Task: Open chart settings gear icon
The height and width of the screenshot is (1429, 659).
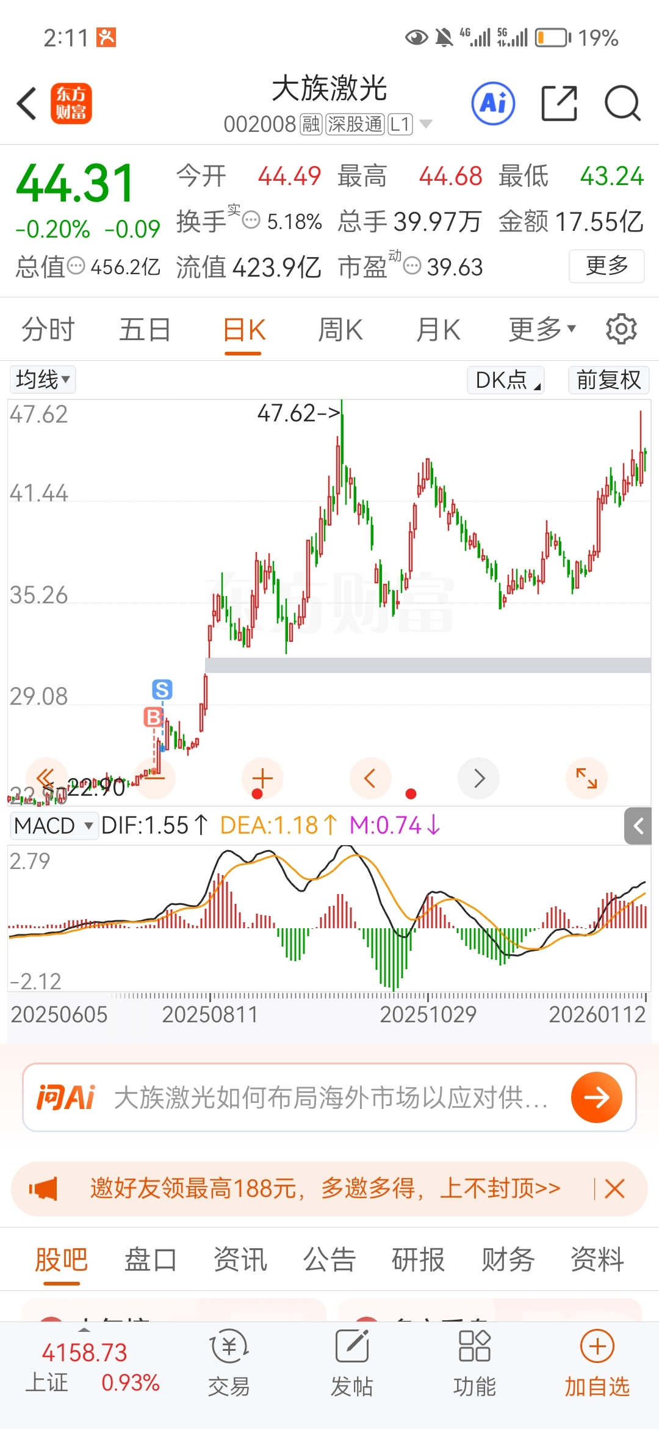Action: point(621,330)
